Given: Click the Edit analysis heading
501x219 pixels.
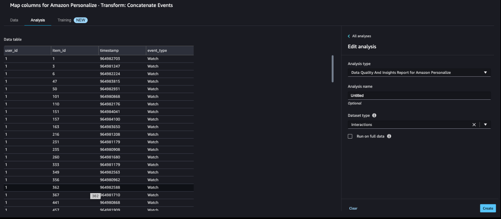Looking at the screenshot, I should 362,47.
